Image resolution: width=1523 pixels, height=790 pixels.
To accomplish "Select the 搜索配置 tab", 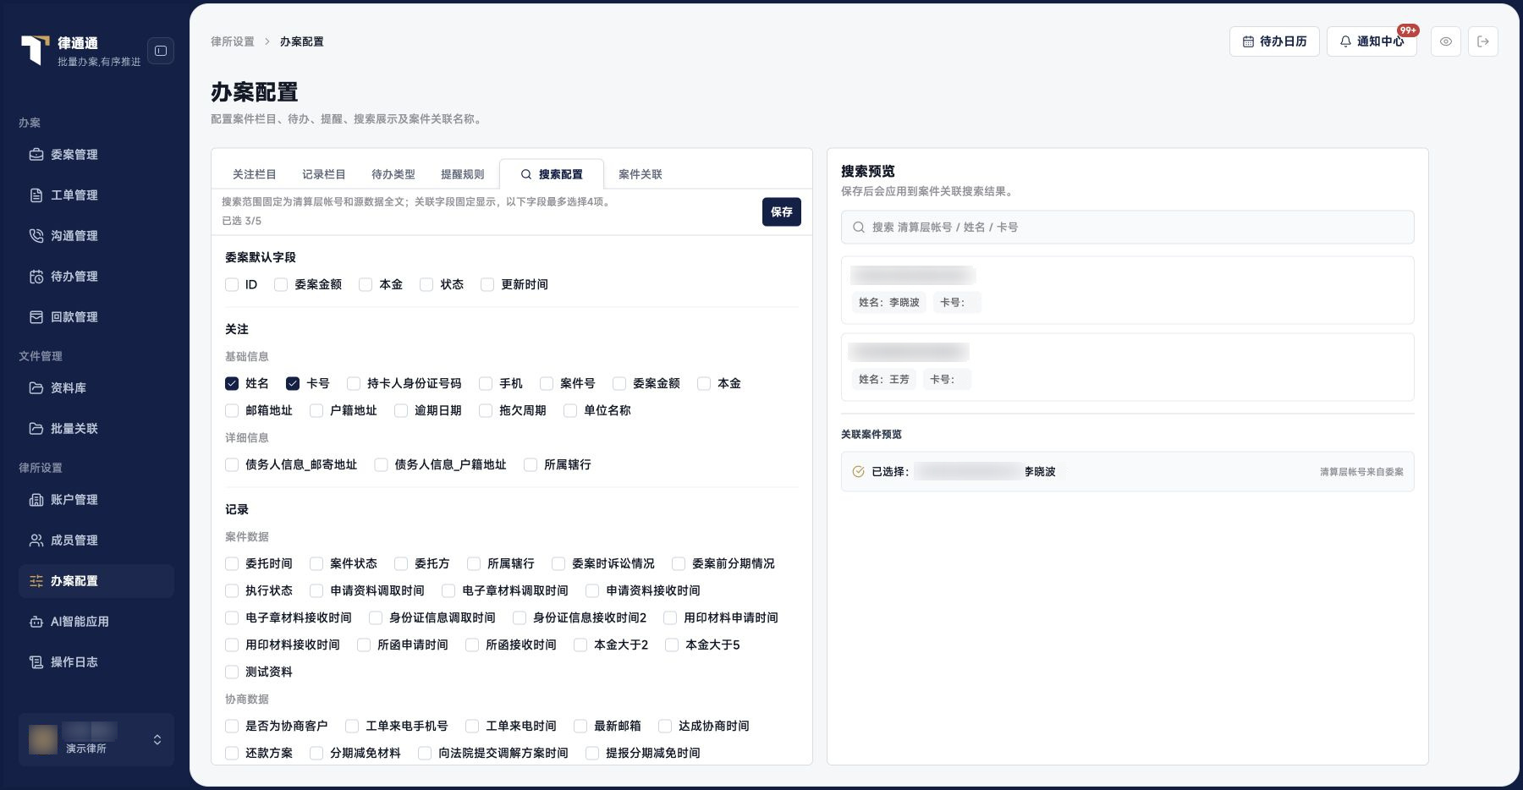I will point(552,174).
